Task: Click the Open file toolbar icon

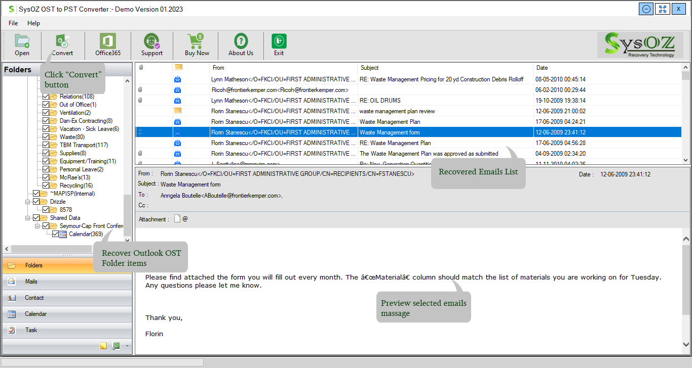Action: coord(22,45)
